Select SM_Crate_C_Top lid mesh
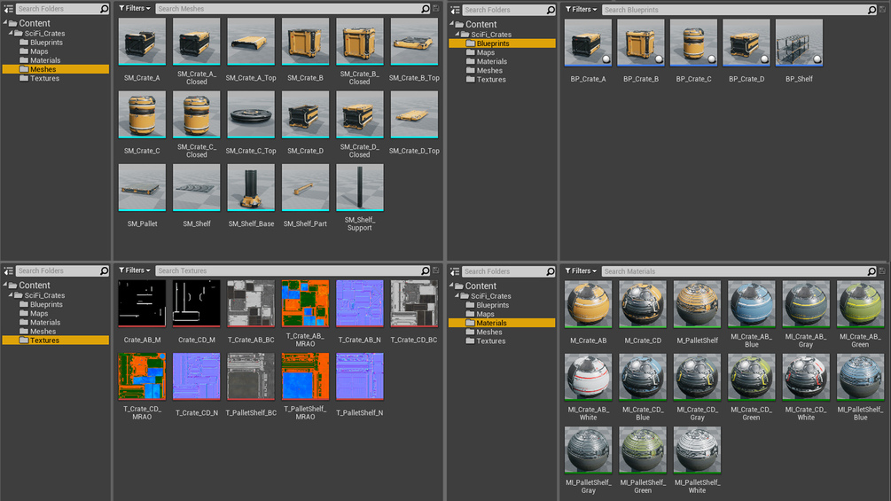Image resolution: width=891 pixels, height=501 pixels. [251, 114]
